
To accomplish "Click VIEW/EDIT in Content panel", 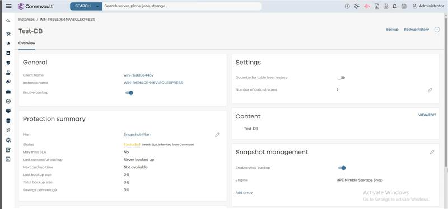I will pyautogui.click(x=427, y=115).
